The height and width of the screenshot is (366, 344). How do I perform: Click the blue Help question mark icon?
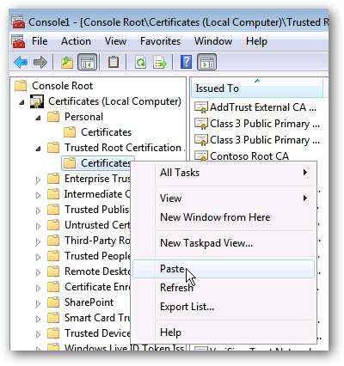(186, 62)
